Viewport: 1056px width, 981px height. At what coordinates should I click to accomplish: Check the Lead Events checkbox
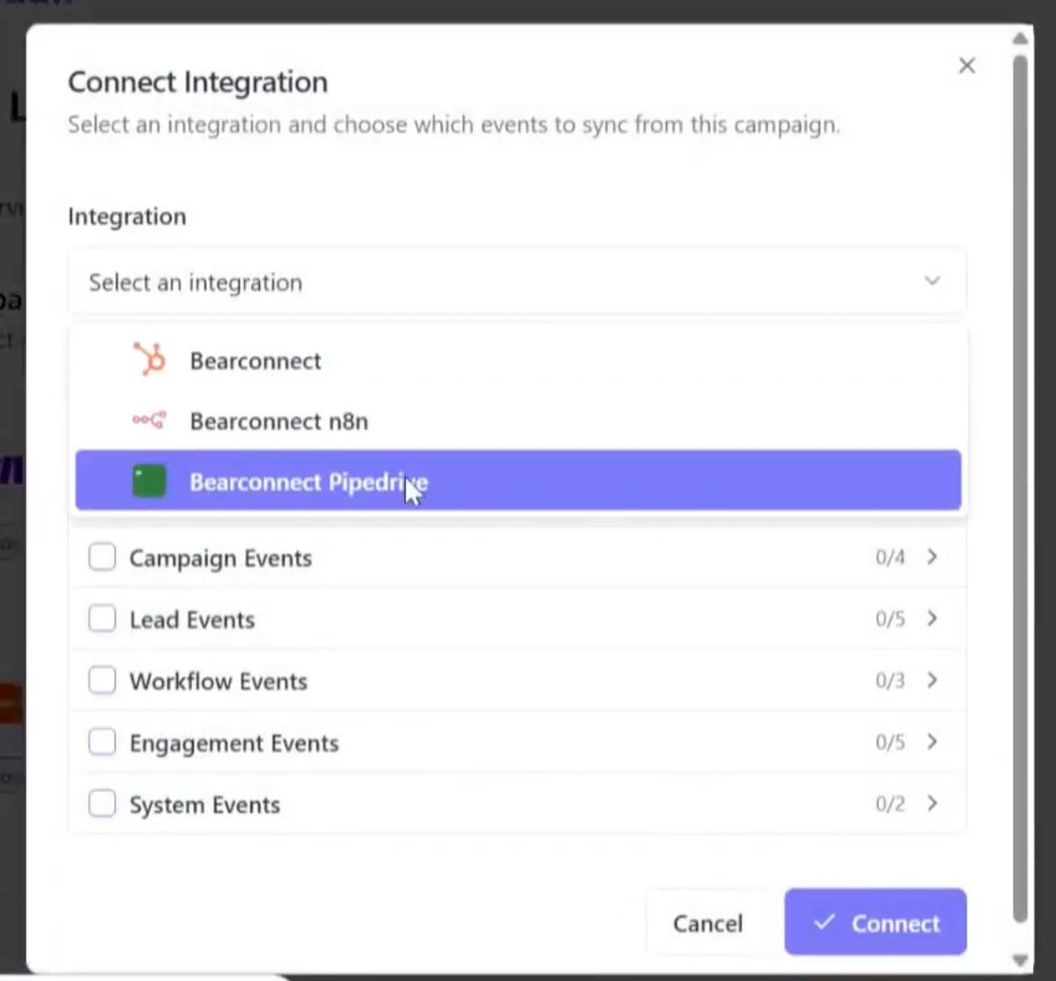click(102, 619)
